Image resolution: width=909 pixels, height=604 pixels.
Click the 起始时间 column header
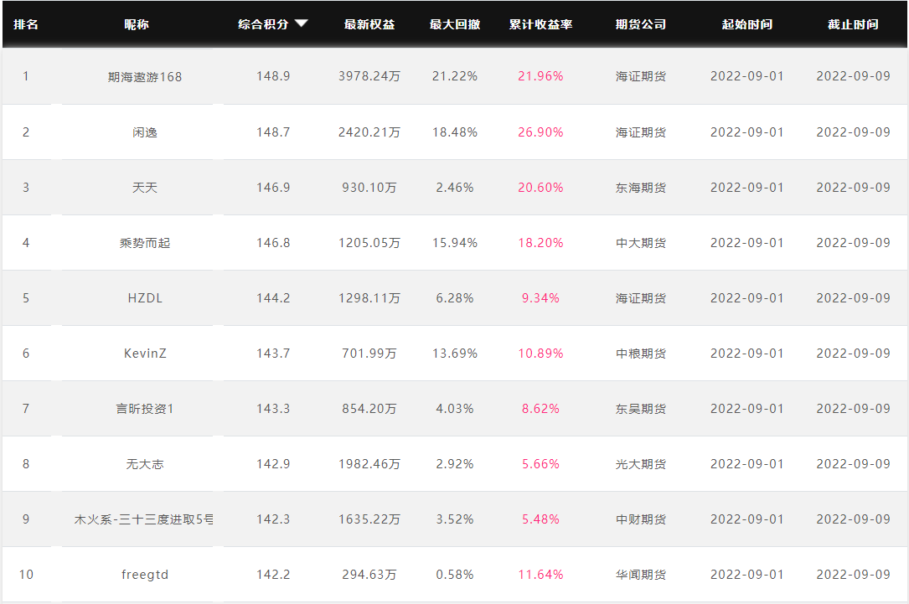click(747, 24)
